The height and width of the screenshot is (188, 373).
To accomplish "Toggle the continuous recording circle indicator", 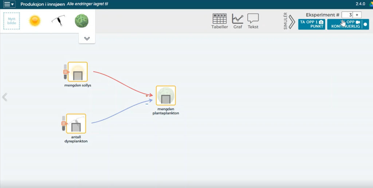I will (x=365, y=24).
